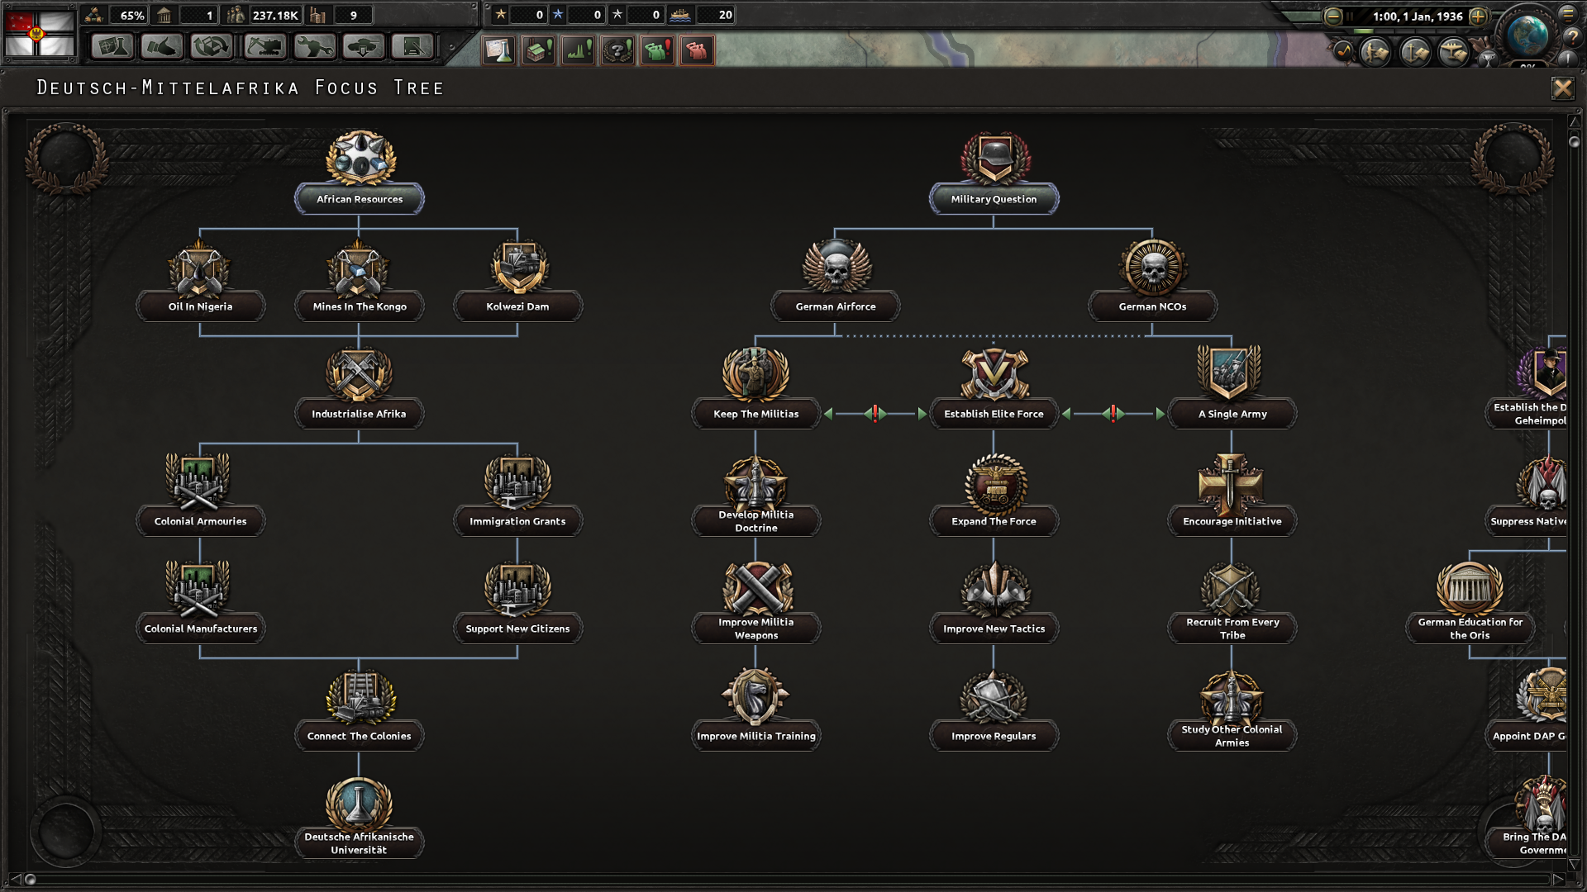Open the Logistics notebook tab

[412, 47]
